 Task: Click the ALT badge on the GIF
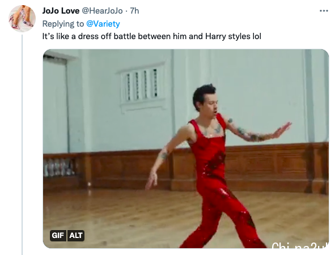point(76,236)
